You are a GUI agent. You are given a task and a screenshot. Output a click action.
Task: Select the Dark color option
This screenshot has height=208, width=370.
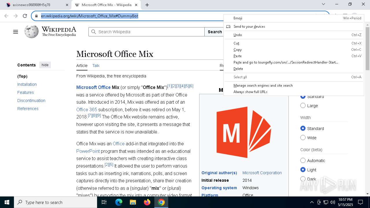click(303, 179)
